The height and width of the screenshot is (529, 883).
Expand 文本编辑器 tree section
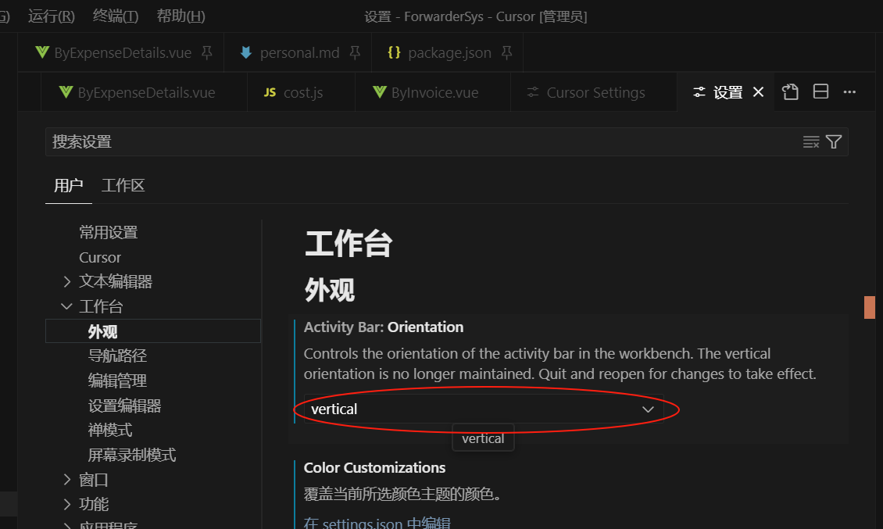click(67, 281)
